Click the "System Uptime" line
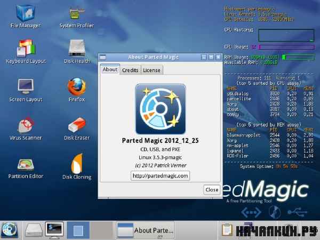The width and height of the screenshot is (320, 240). click(x=269, y=166)
